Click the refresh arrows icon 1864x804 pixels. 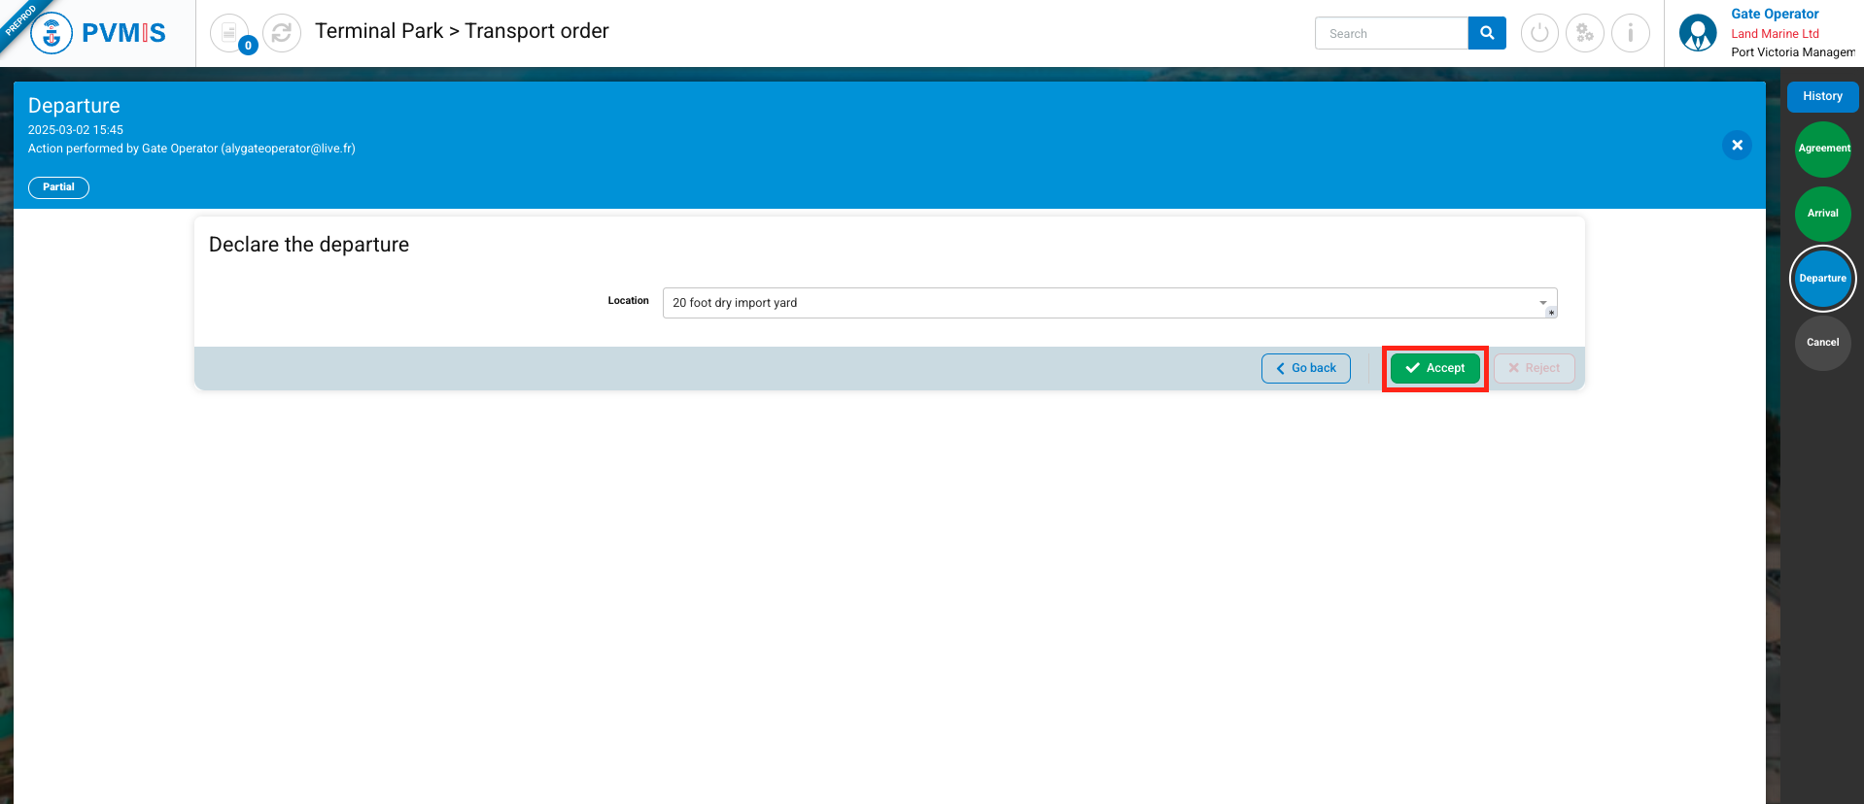(x=282, y=33)
